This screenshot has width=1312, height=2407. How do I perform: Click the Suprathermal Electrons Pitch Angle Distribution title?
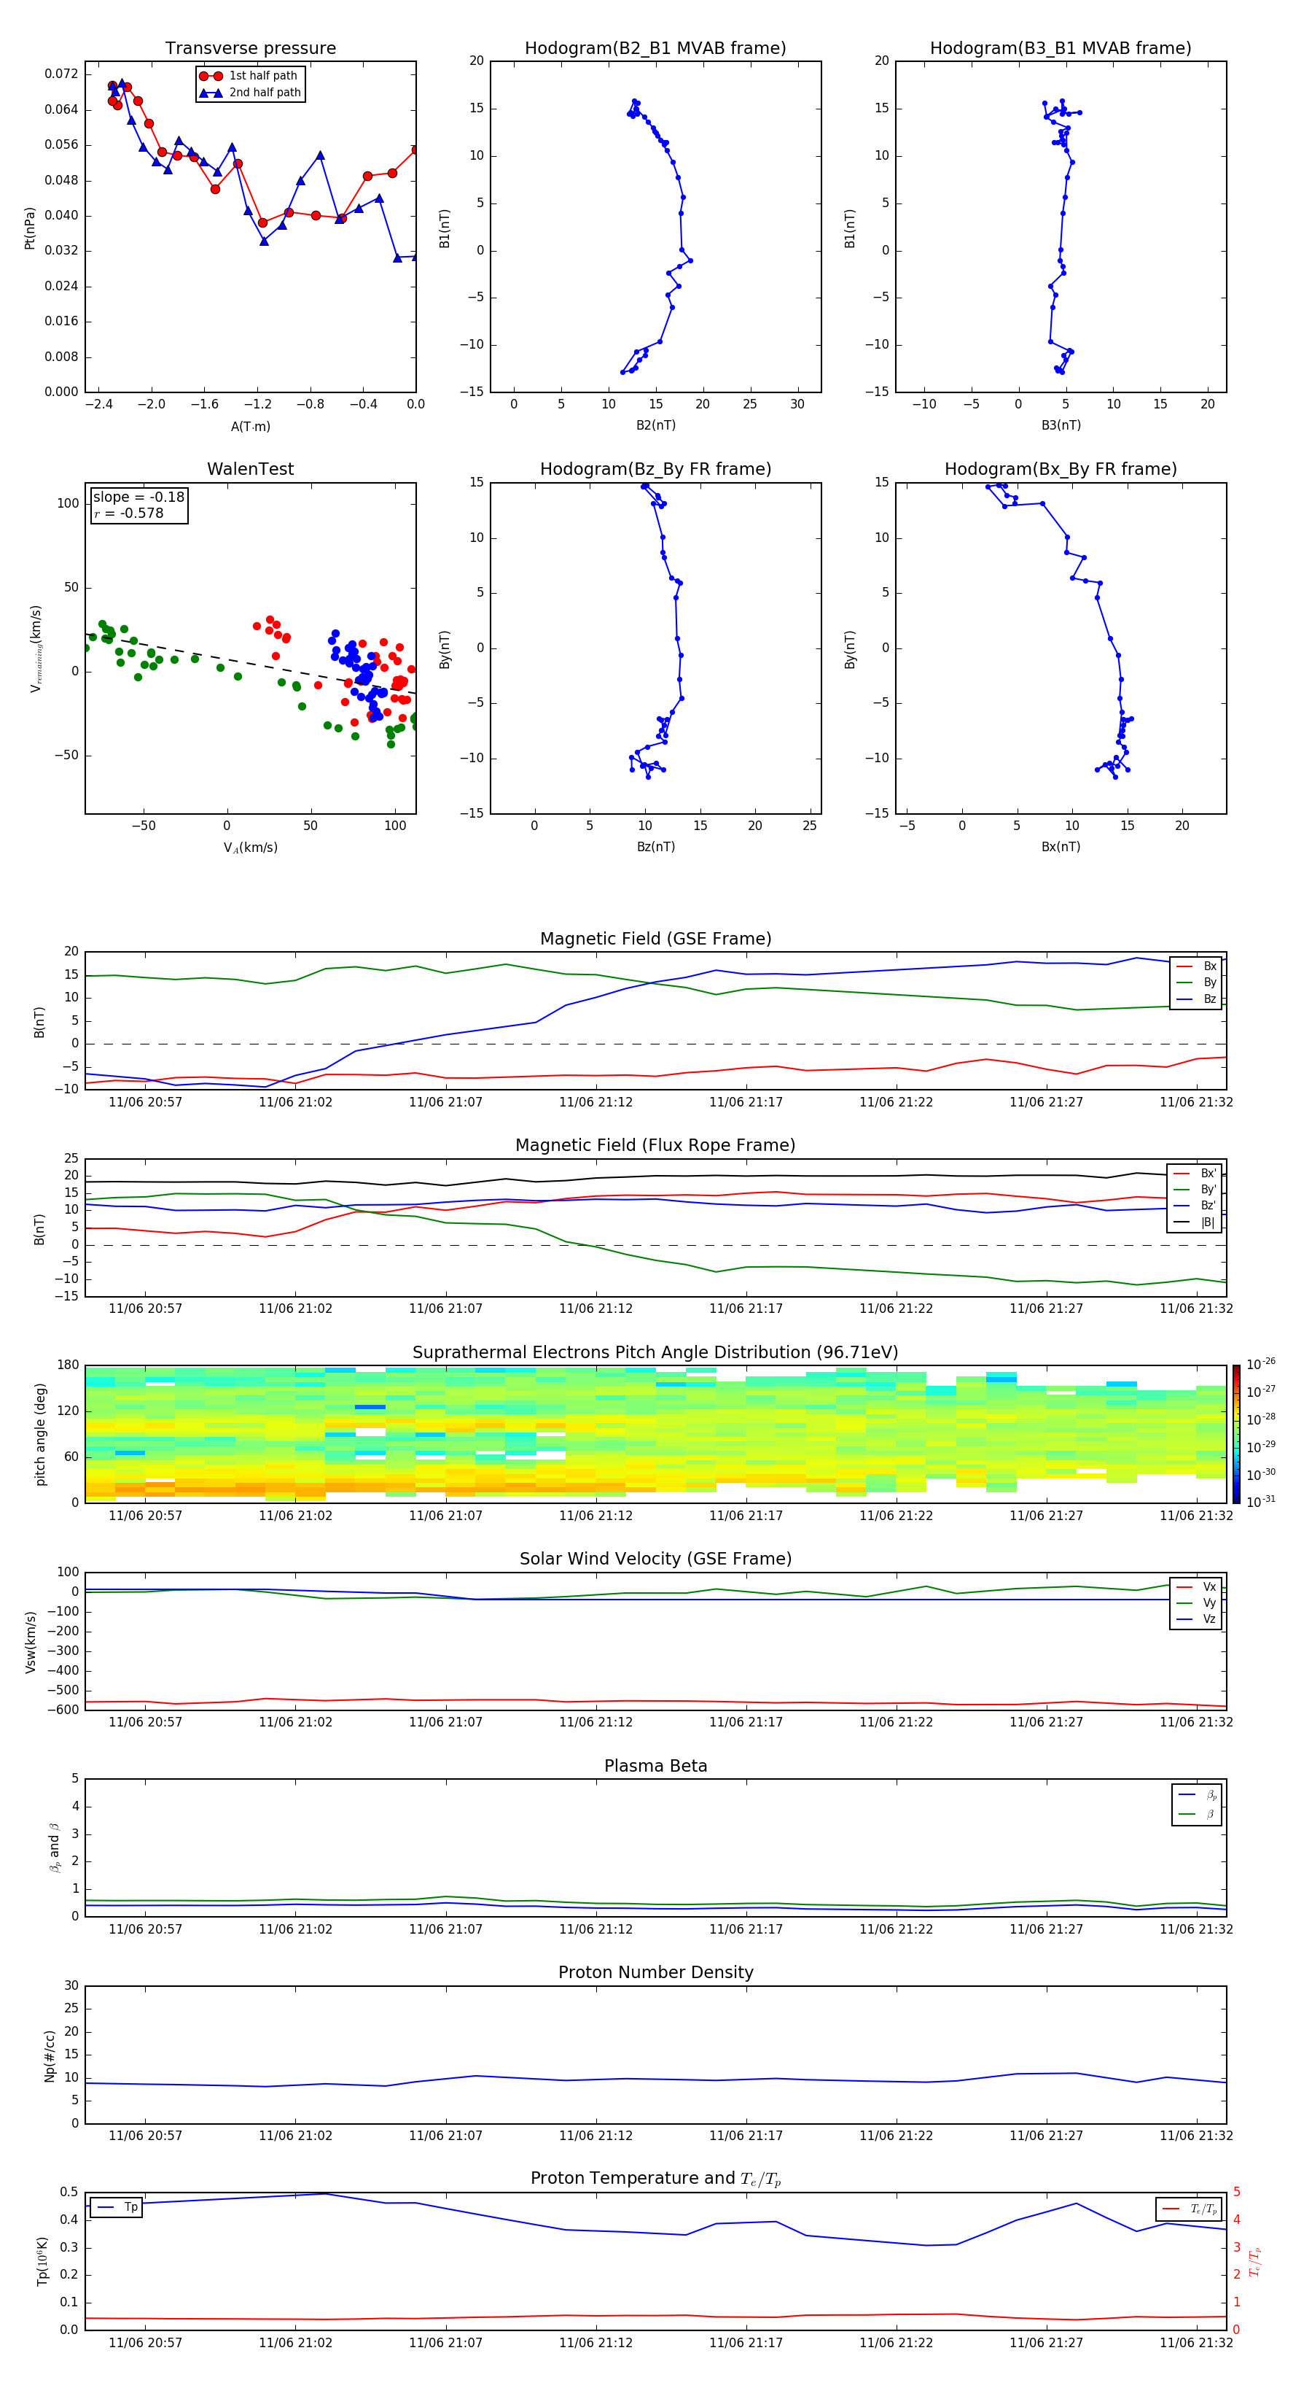(x=655, y=1353)
